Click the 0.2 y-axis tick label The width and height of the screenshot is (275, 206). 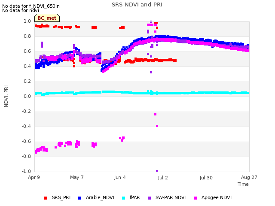[27, 81]
